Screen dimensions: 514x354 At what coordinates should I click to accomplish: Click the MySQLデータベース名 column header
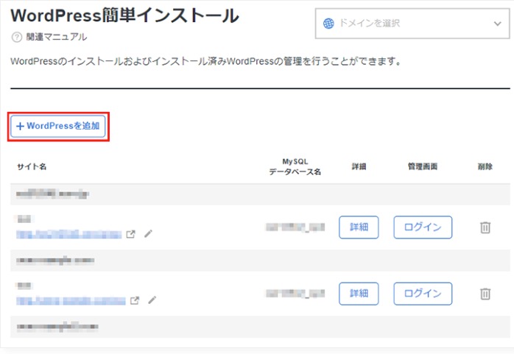click(x=295, y=167)
